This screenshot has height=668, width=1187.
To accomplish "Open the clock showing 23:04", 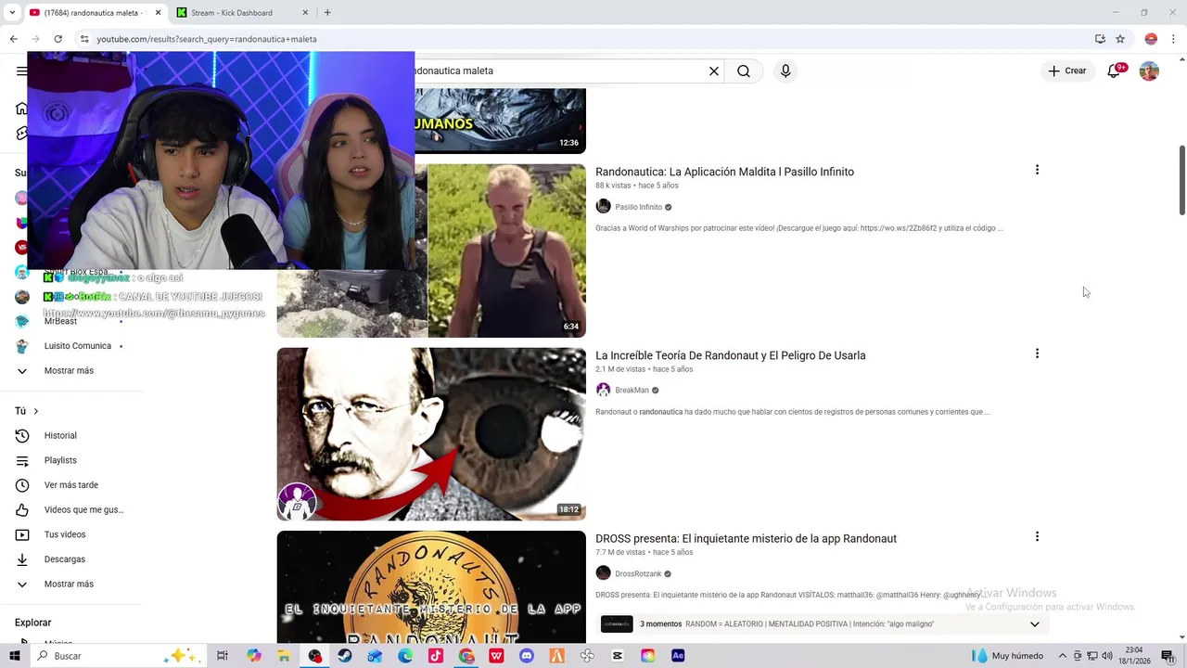I will point(1134,656).
